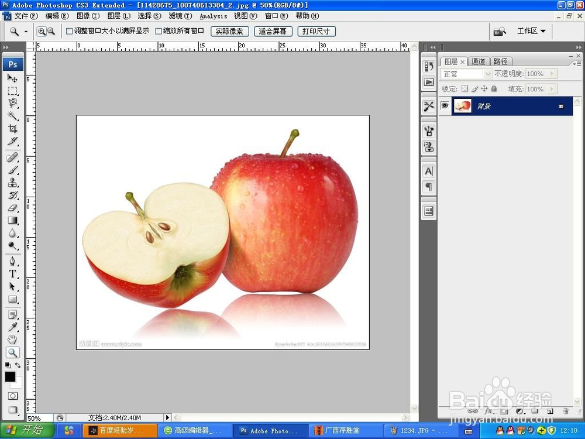Viewport: 585px width, 439px height.
Task: Enable the 调整窗口大小以满屏显示 checkbox
Action: (x=68, y=31)
